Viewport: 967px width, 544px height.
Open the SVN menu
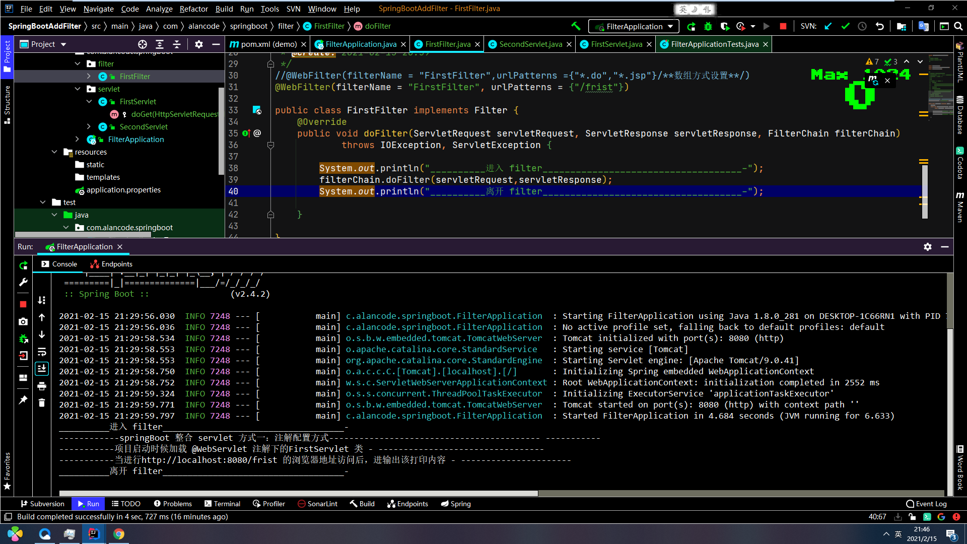pyautogui.click(x=293, y=9)
